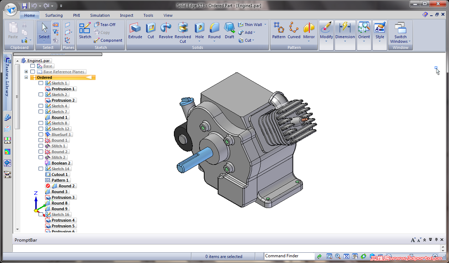This screenshot has width=449, height=263.
Task: Select the Round tool in Solids
Action: pos(215,31)
